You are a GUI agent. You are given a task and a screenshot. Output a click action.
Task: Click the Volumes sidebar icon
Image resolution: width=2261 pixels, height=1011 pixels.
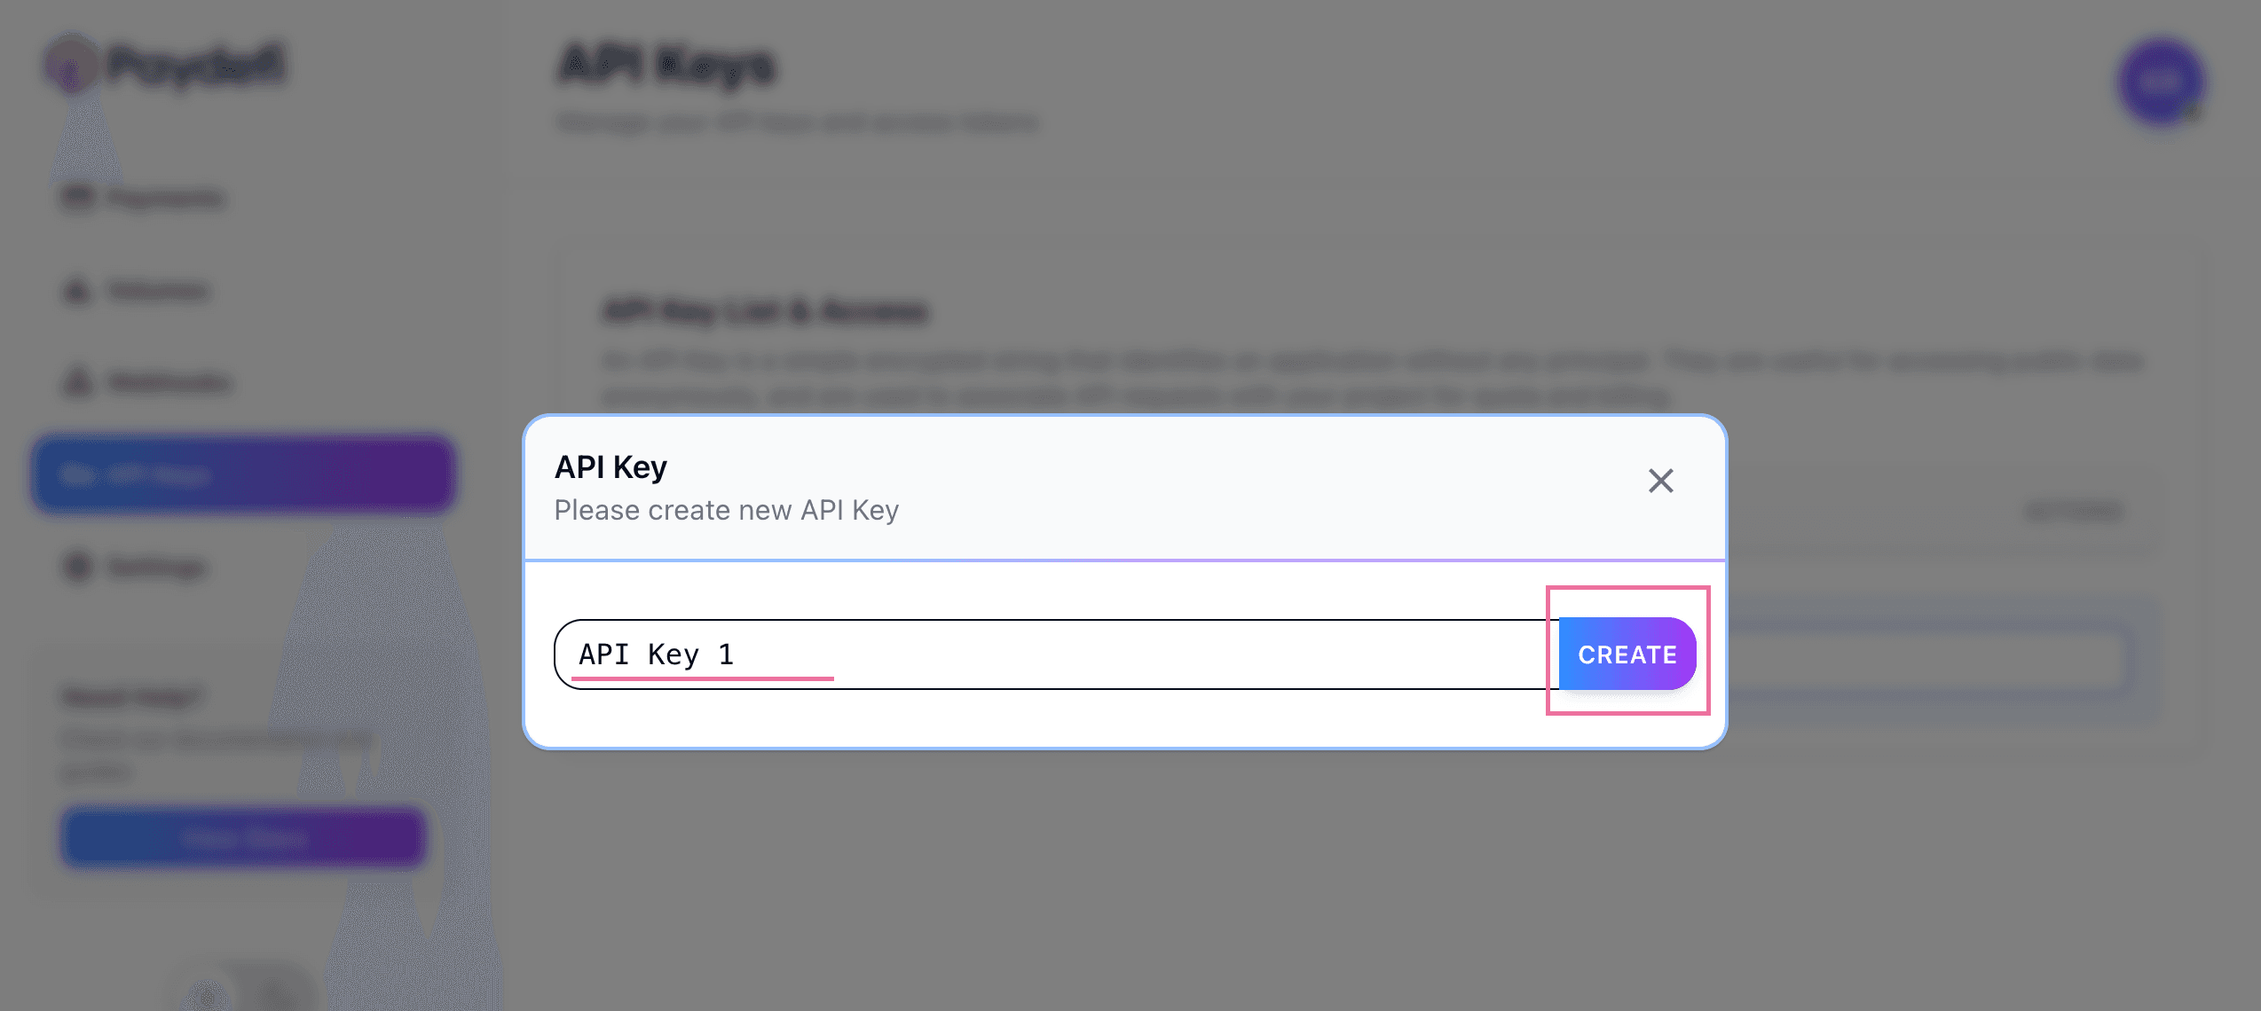tap(76, 290)
